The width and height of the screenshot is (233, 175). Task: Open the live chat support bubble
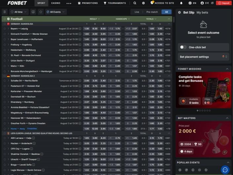pyautogui.click(x=225, y=170)
